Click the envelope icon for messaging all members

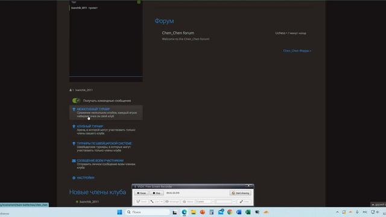click(x=74, y=161)
